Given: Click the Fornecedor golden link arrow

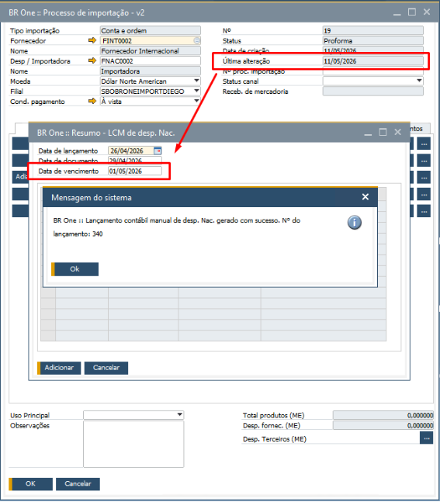Looking at the screenshot, I should tap(92, 40).
